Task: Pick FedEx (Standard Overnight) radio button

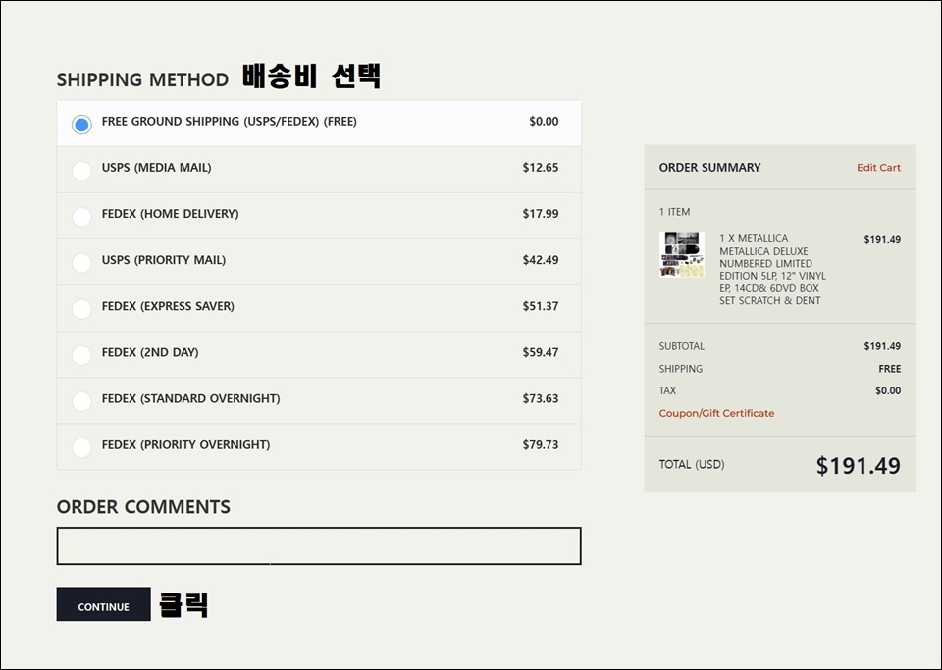Action: 81,401
